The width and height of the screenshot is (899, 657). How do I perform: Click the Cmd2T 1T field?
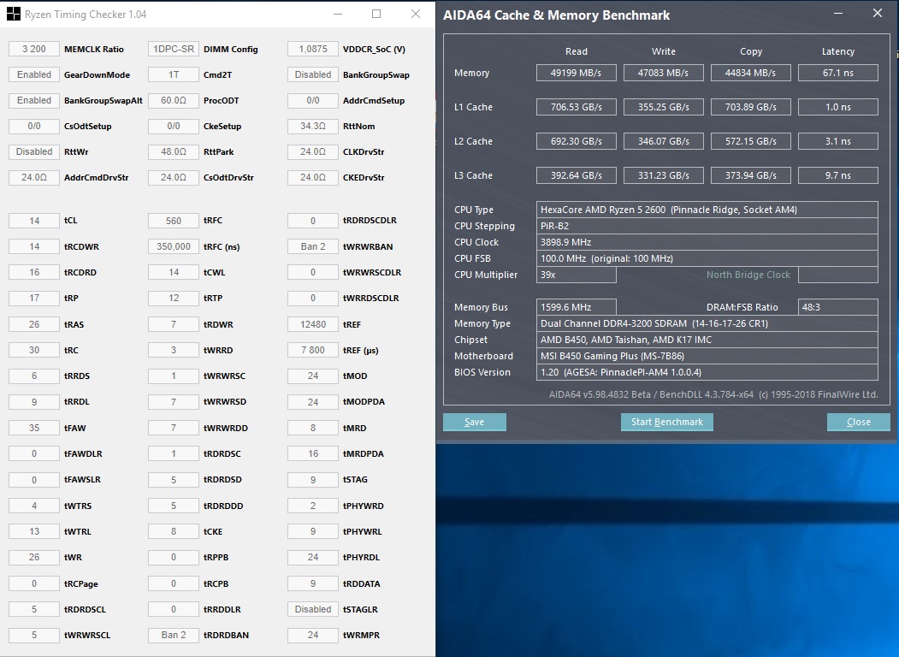click(x=173, y=74)
